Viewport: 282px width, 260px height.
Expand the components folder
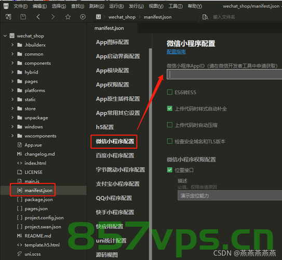[12, 63]
